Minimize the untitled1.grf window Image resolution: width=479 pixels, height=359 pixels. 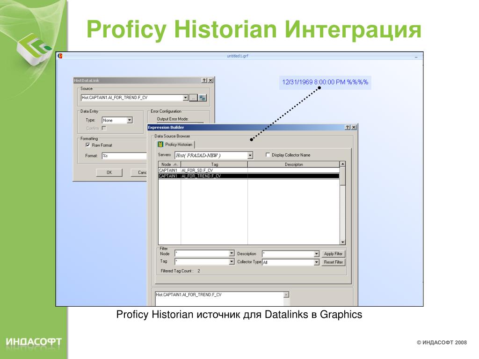point(416,57)
